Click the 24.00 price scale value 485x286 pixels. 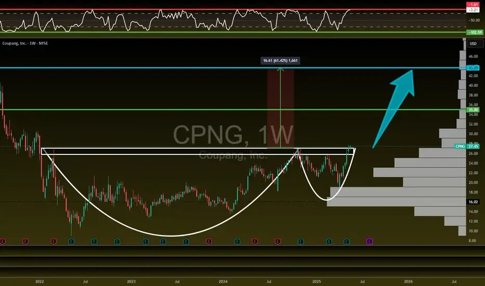pyautogui.click(x=473, y=163)
